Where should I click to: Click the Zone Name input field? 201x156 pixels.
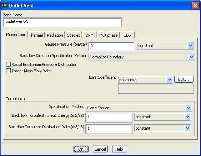(x=62, y=22)
